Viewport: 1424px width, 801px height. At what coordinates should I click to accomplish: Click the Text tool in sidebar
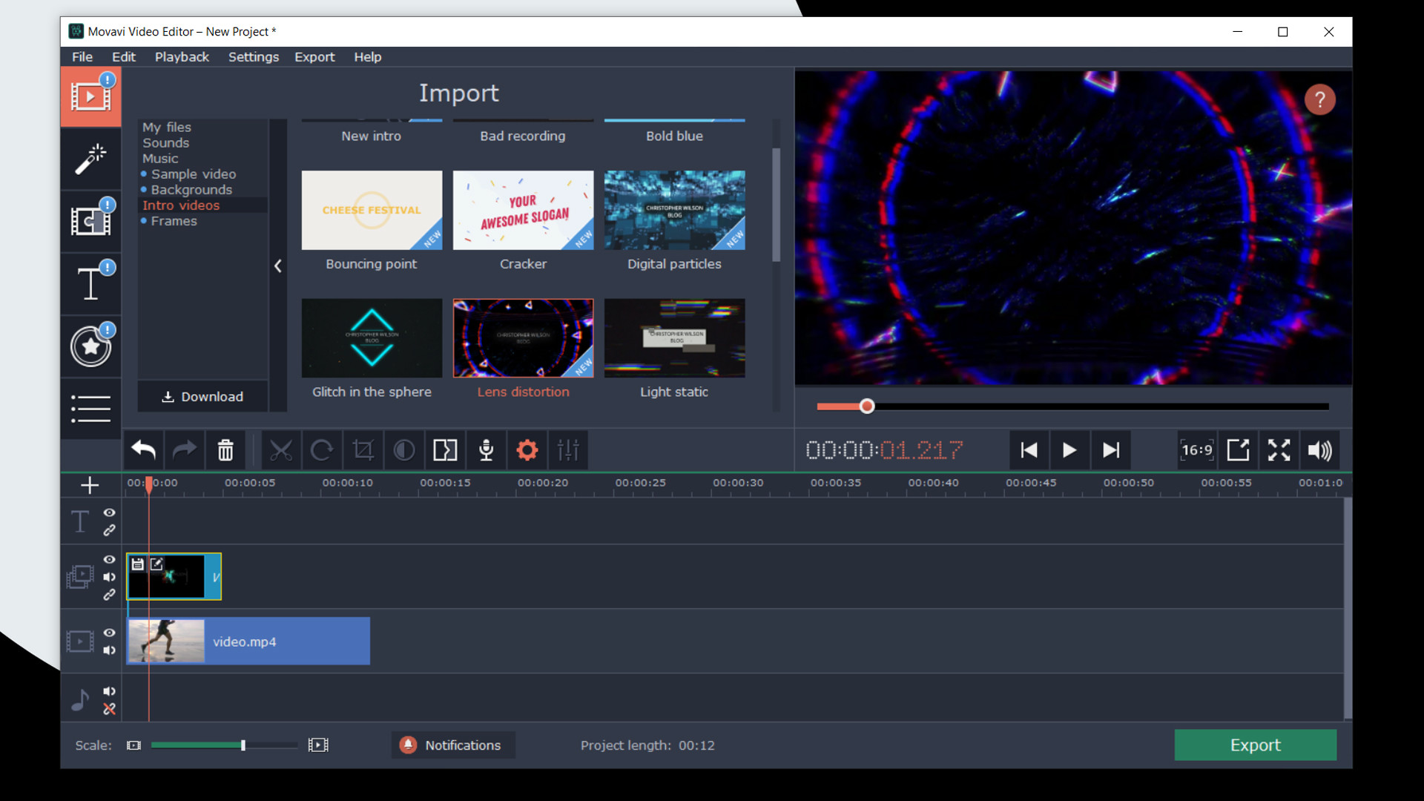click(x=89, y=283)
